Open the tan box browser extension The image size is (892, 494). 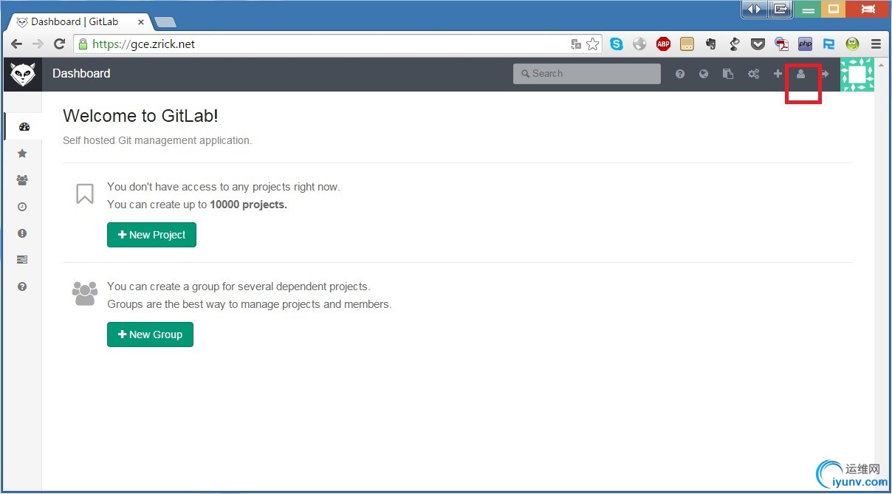[x=687, y=44]
